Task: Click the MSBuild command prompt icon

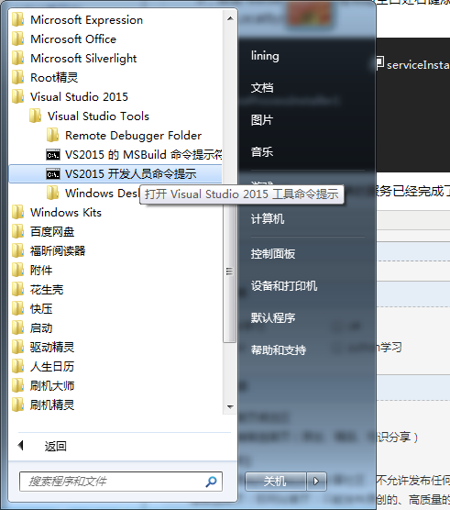Action: (x=53, y=155)
